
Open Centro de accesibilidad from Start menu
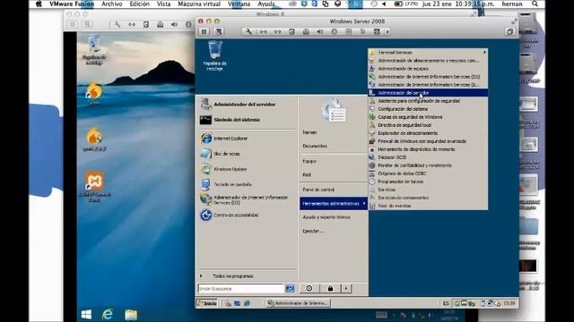click(x=248, y=215)
